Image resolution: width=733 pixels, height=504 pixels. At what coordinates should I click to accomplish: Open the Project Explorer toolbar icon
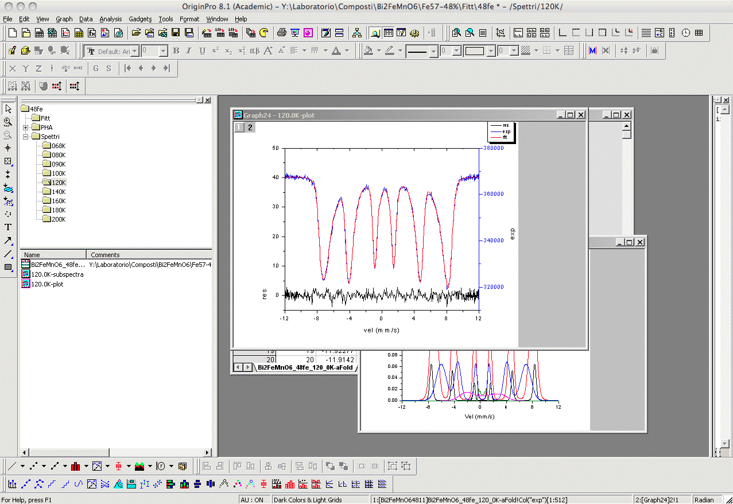click(374, 33)
